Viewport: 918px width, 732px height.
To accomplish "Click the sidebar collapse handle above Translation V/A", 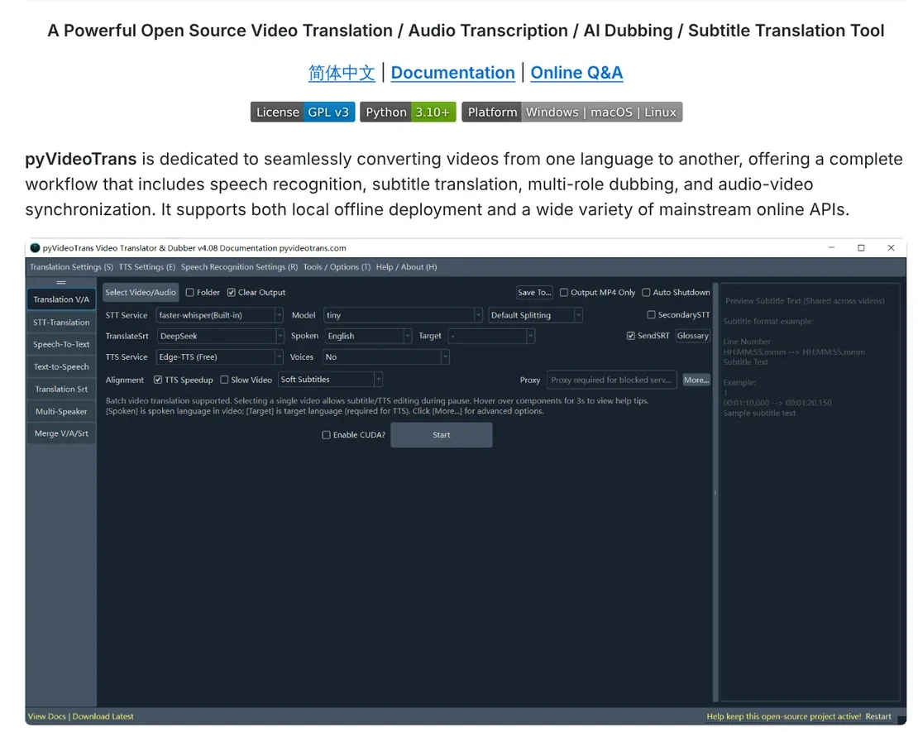I will click(x=61, y=282).
